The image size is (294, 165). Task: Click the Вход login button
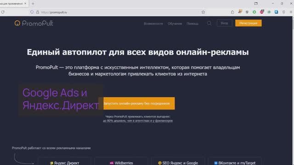click(225, 23)
